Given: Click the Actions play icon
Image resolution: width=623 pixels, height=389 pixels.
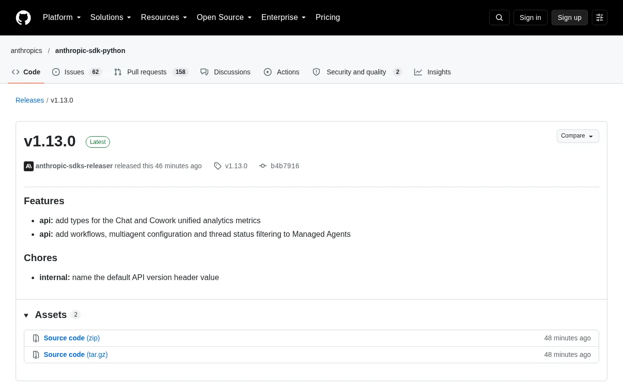Looking at the screenshot, I should coord(268,72).
